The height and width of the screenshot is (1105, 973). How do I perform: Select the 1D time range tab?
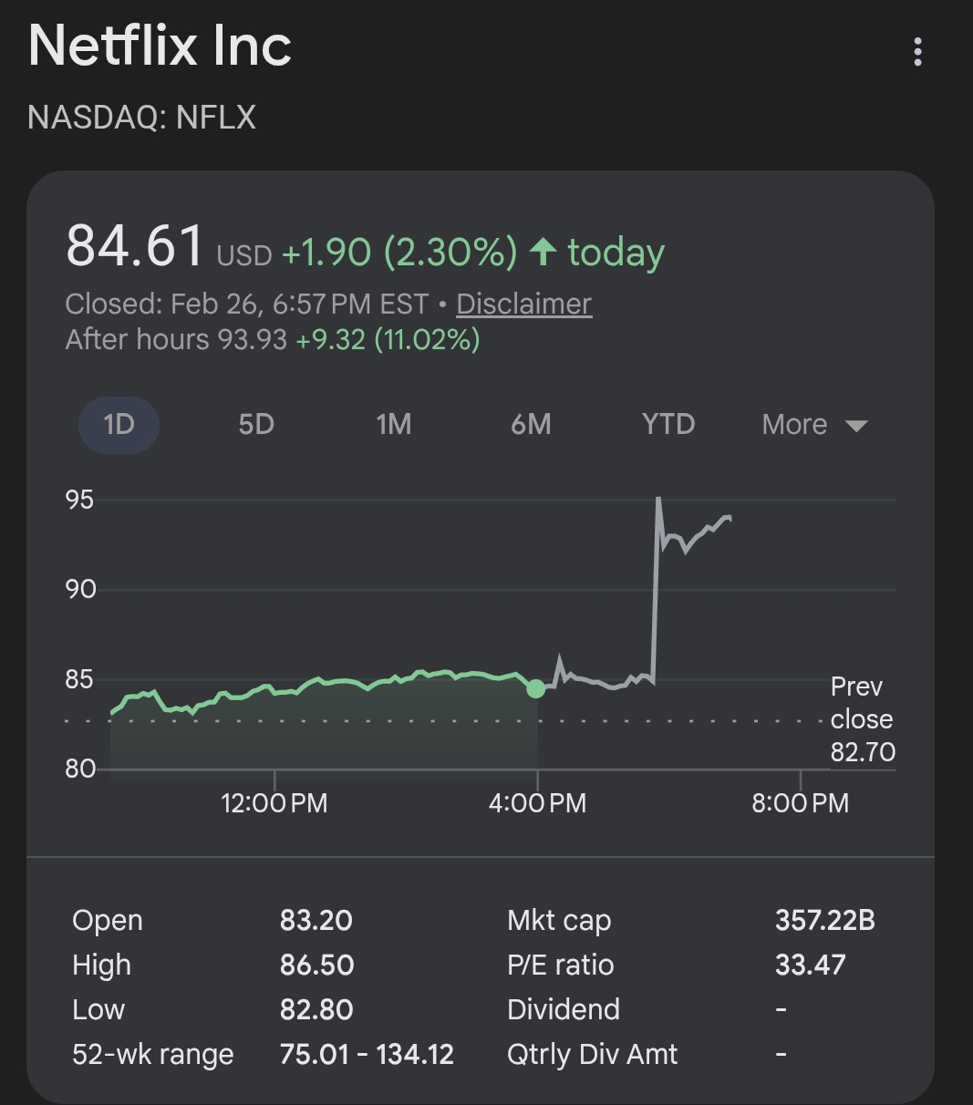[119, 425]
